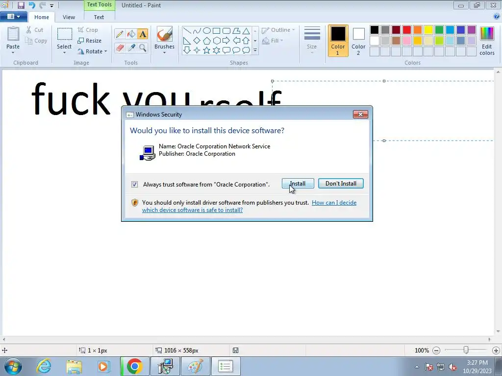Click the Zoom out minus button
This screenshot has width=502, height=376.
coord(436,351)
